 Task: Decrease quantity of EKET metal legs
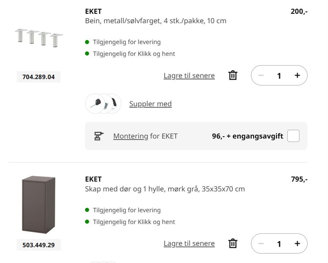point(261,76)
